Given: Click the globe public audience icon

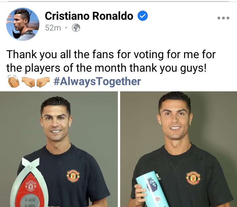Looking at the screenshot, I should 76,28.
